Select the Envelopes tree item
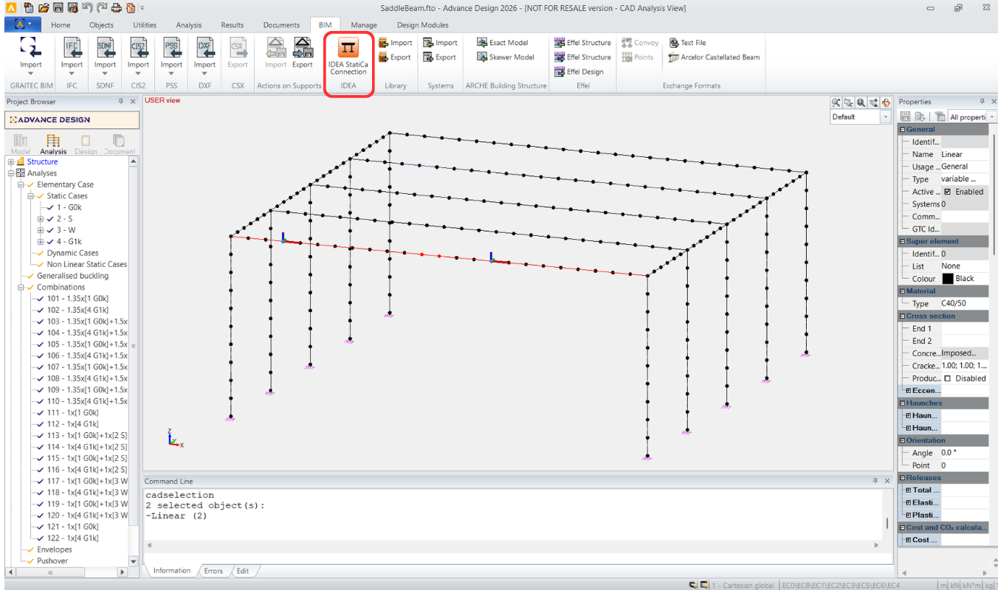 point(55,549)
